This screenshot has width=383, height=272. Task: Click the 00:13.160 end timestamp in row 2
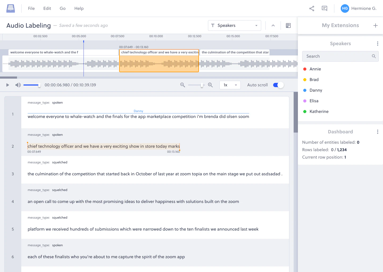click(173, 152)
